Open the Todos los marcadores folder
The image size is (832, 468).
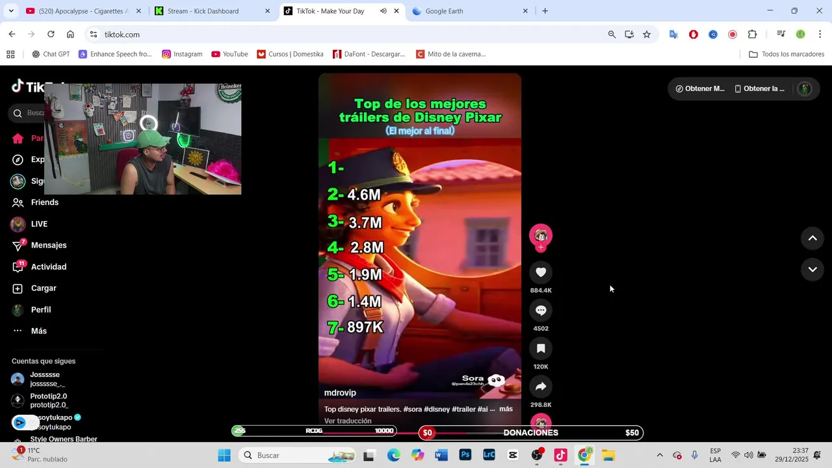(x=786, y=54)
